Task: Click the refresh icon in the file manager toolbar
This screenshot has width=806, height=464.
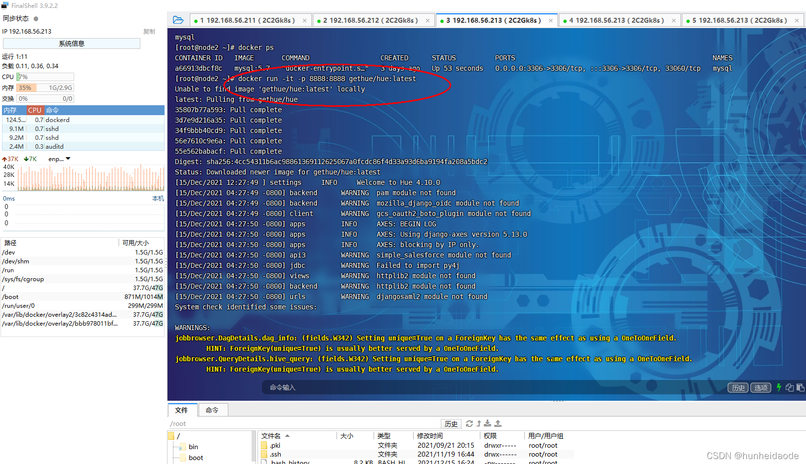Action: (469, 423)
